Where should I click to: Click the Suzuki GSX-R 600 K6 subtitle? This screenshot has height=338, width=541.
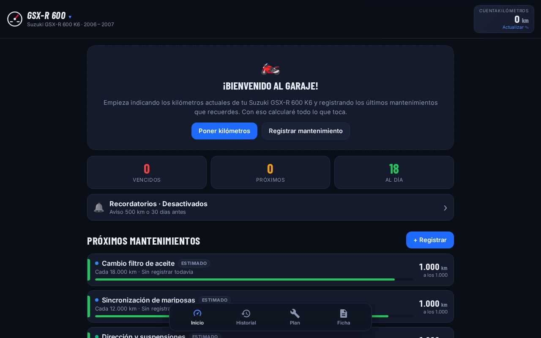pyautogui.click(x=71, y=25)
